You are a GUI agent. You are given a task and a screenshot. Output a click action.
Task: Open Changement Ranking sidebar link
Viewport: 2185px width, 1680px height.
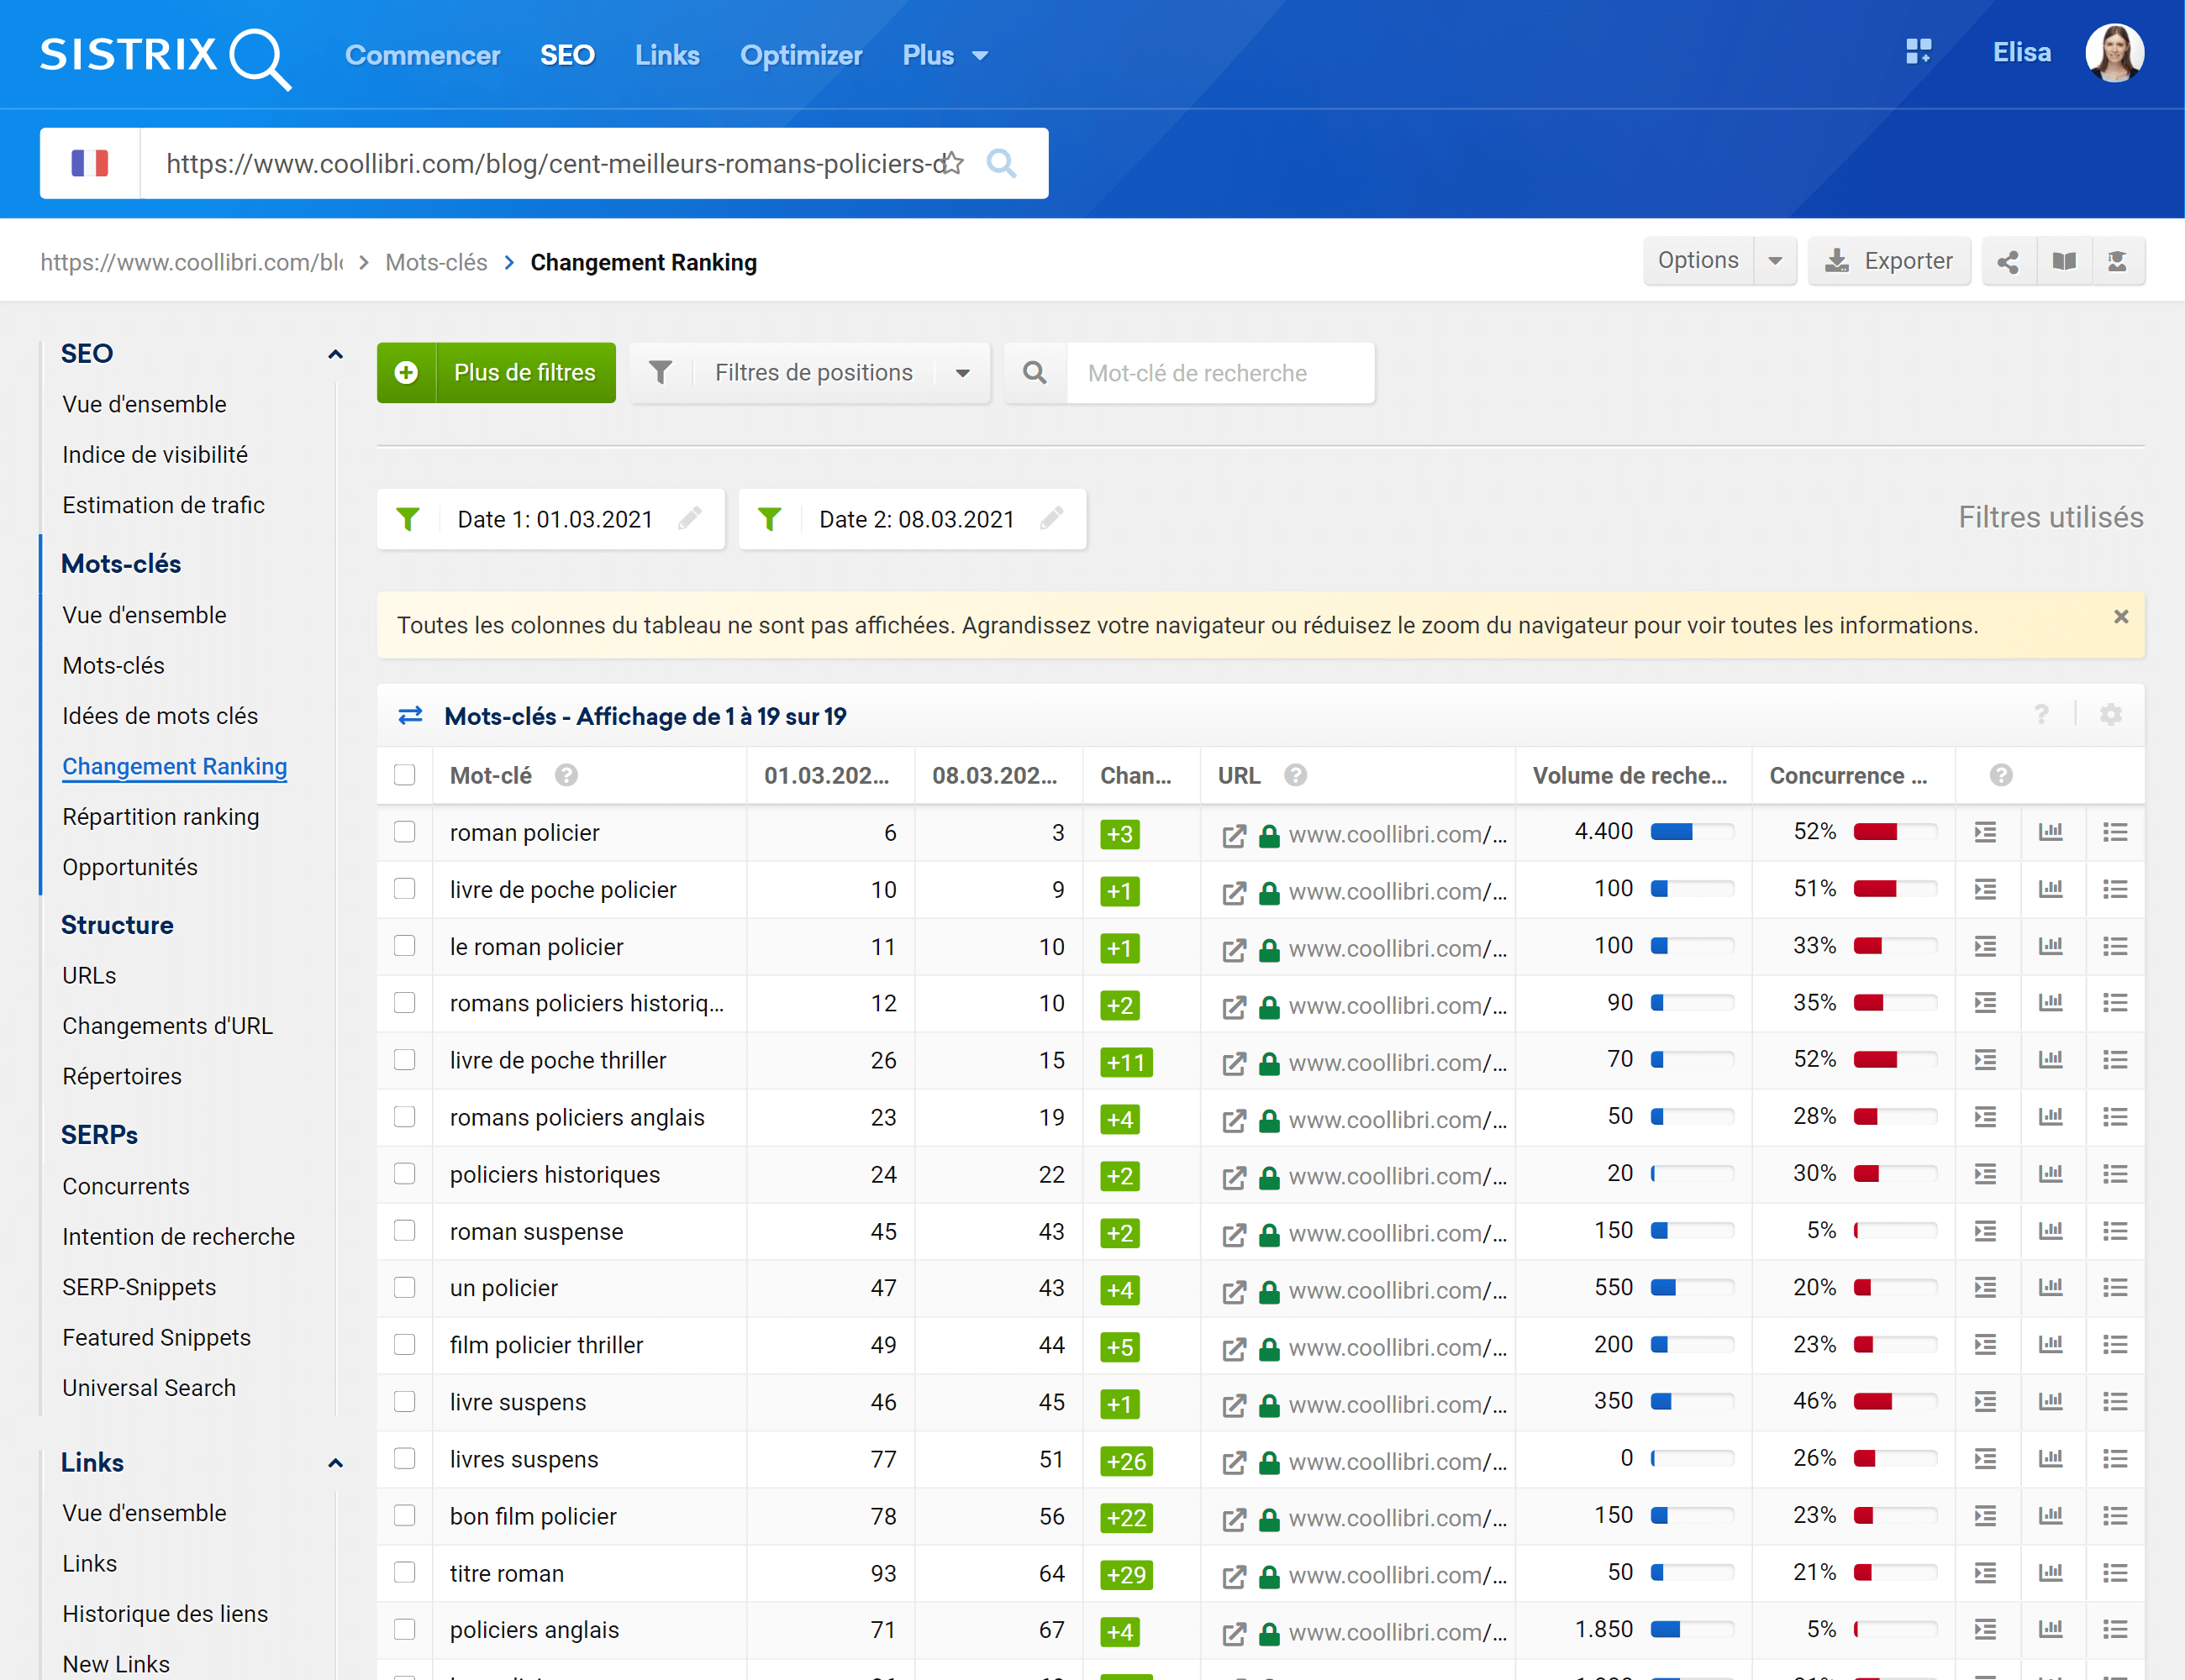click(175, 767)
